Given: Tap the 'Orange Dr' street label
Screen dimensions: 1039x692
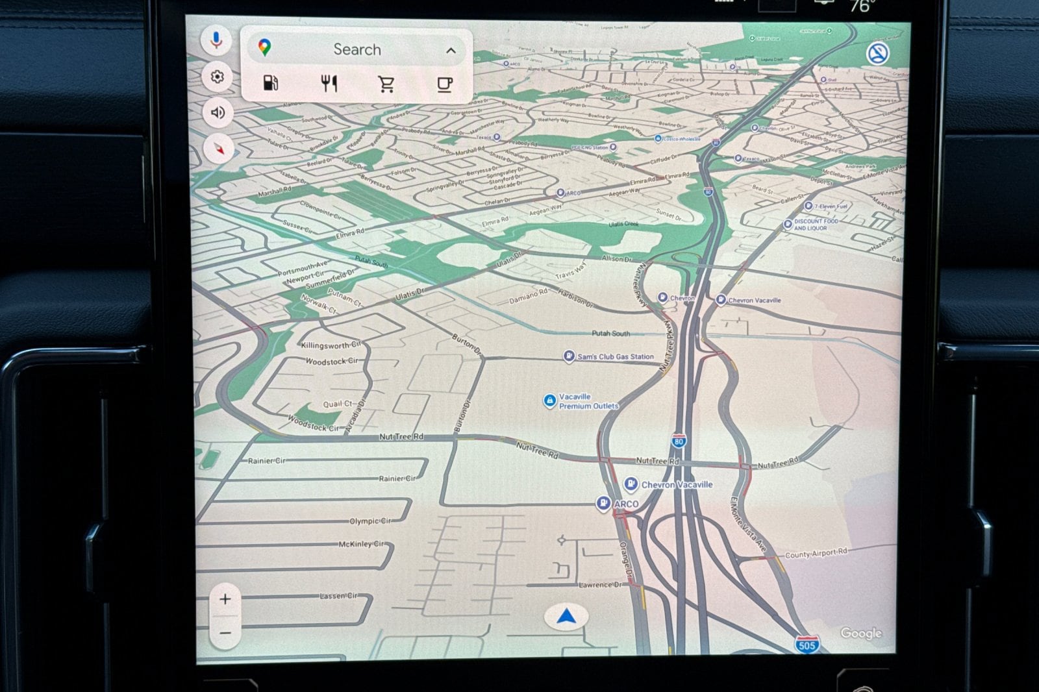Looking at the screenshot, I should pos(625,562).
